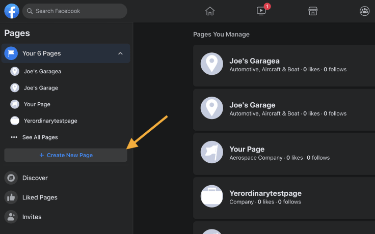Open Your Page card title
This screenshot has width=375, height=234.
[x=247, y=149]
